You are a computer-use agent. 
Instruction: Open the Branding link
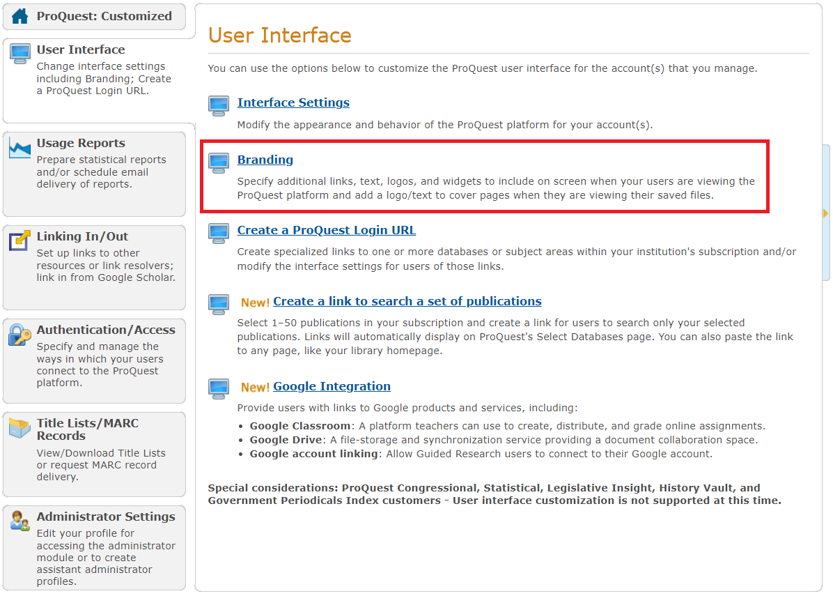tap(265, 160)
